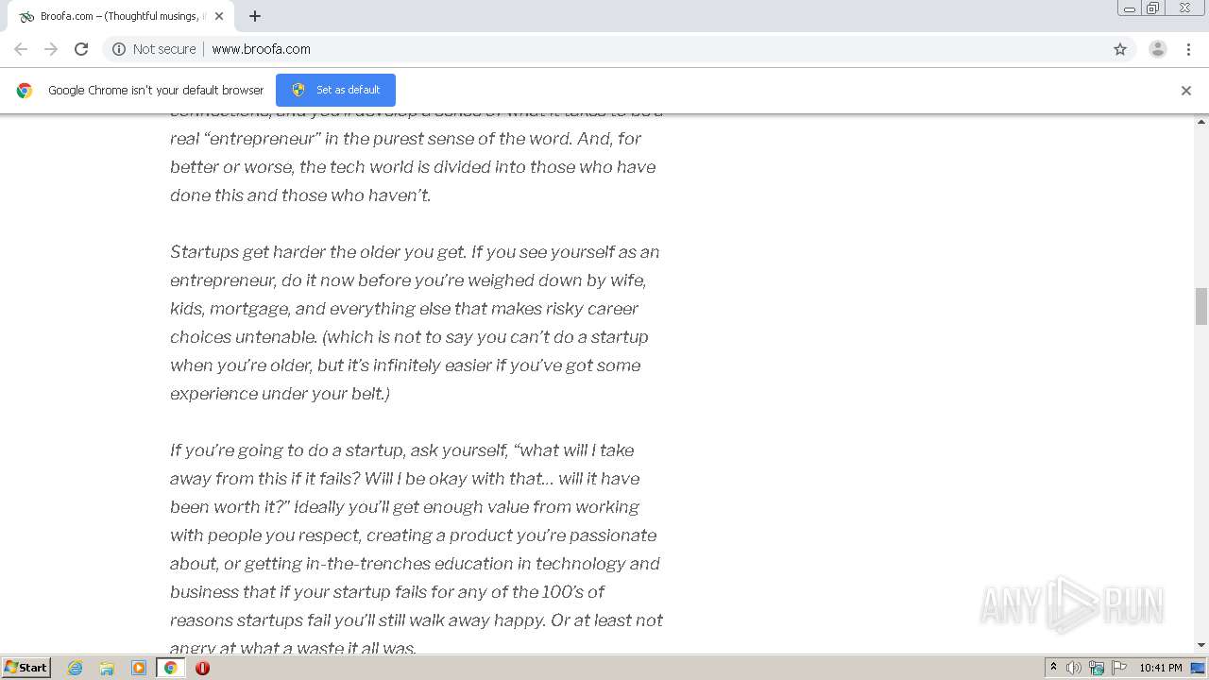1209x680 pixels.
Task: Open the volume speaker tray icon
Action: (x=1074, y=668)
